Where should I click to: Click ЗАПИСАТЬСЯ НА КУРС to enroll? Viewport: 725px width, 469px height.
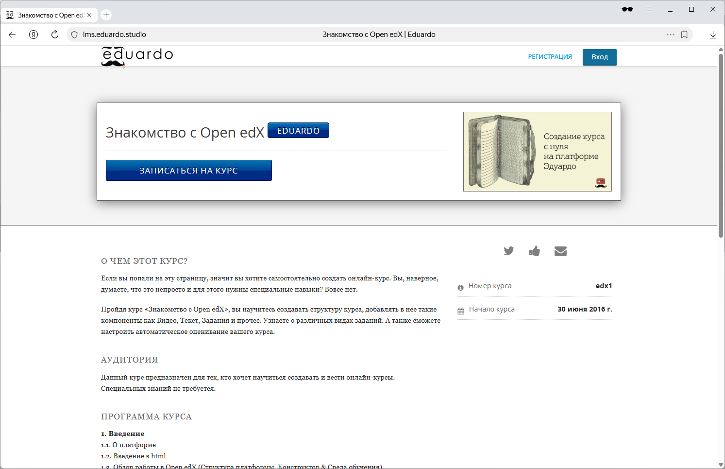point(188,170)
